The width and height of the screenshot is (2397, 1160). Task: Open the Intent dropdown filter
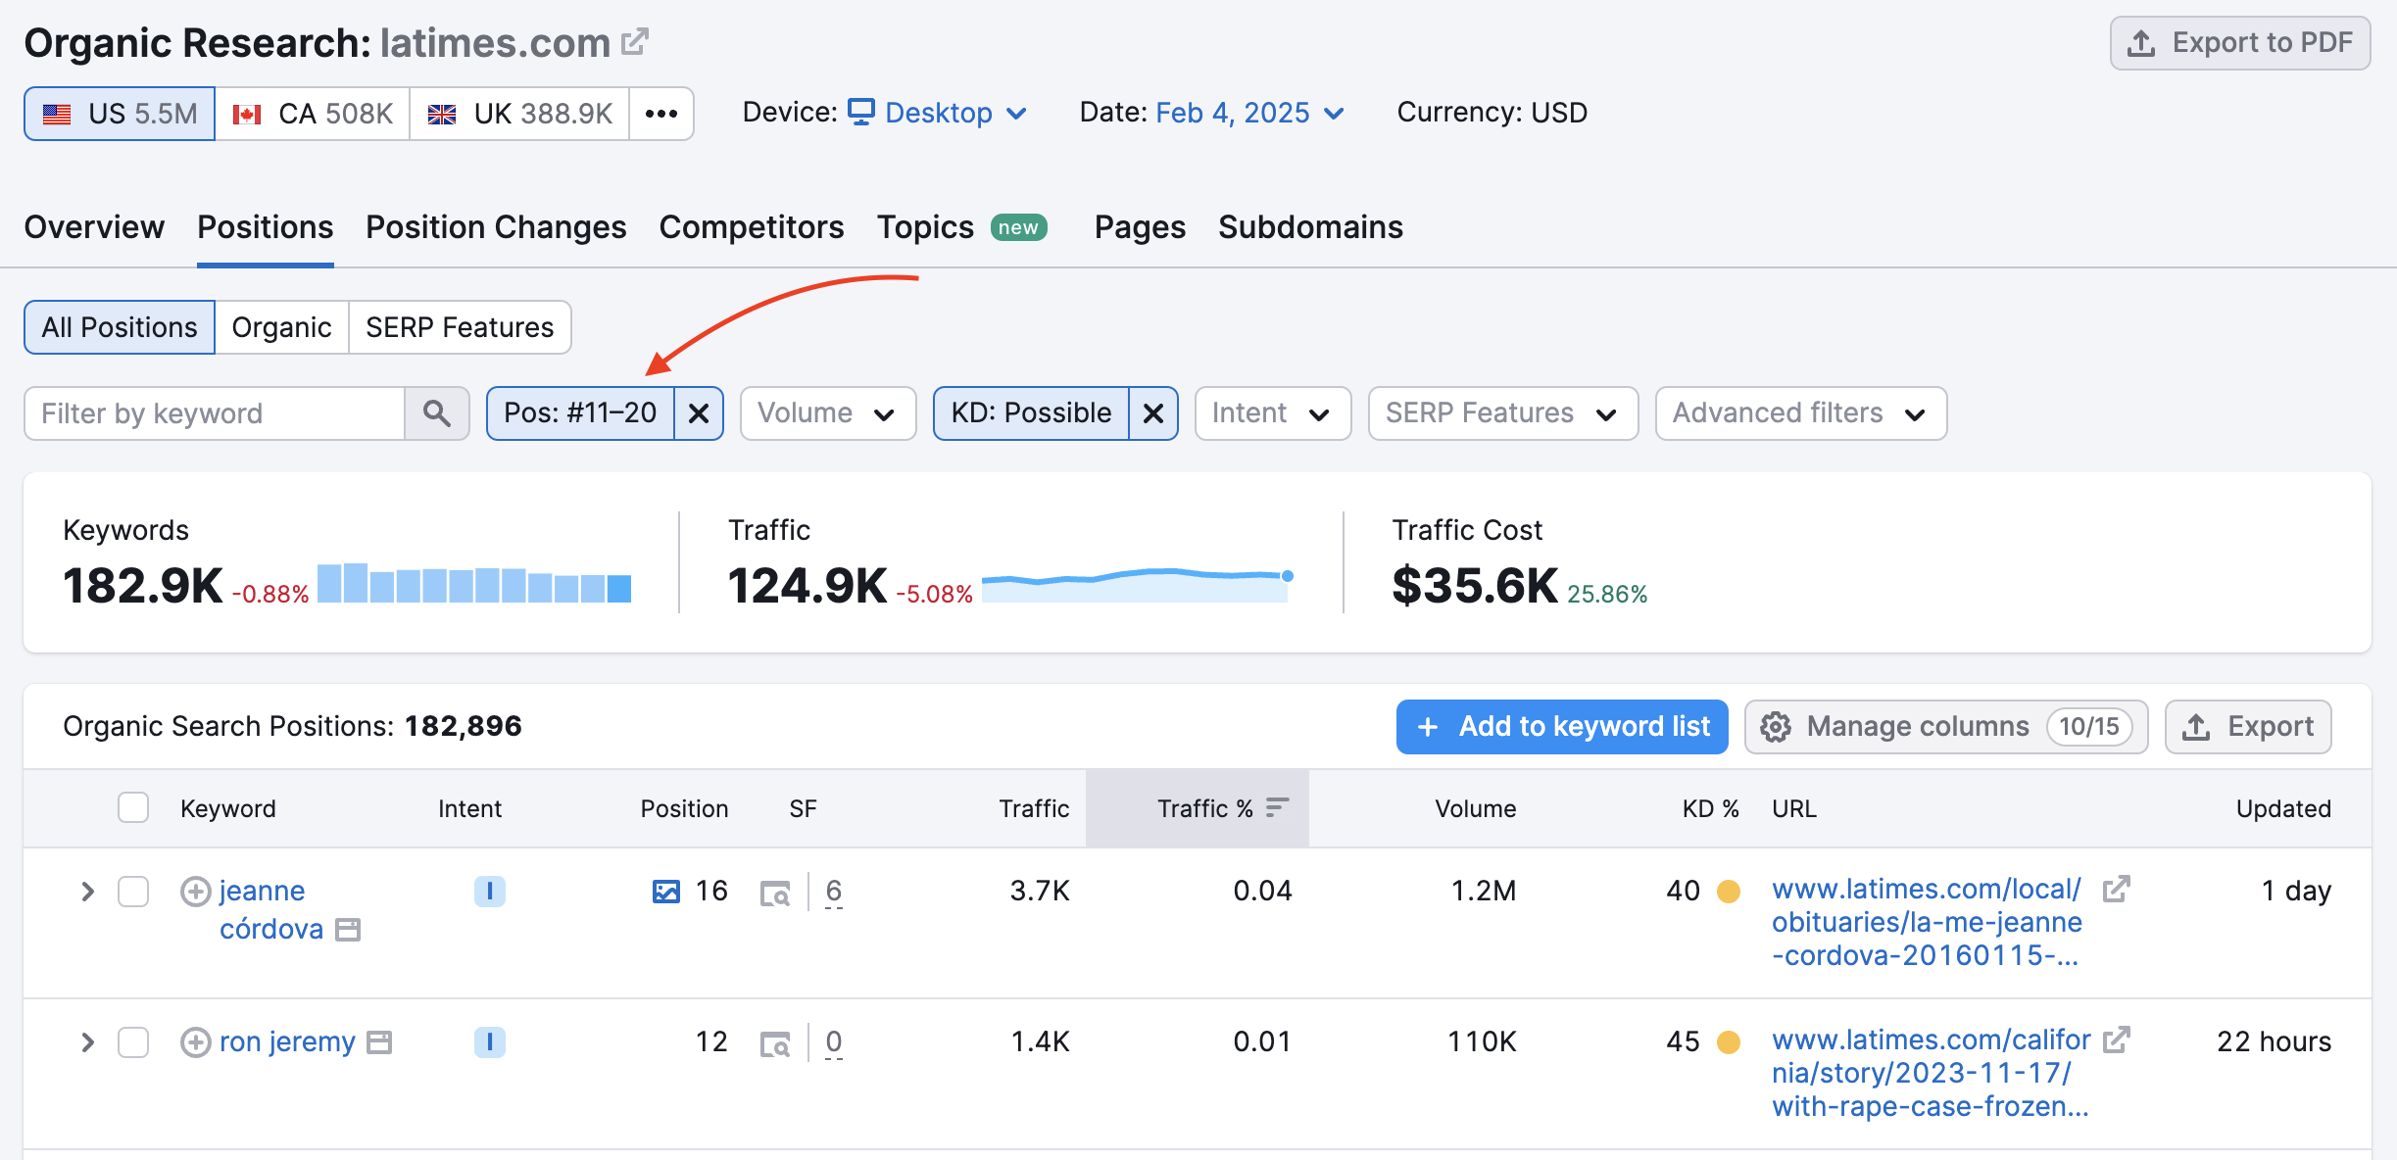[x=1267, y=412]
